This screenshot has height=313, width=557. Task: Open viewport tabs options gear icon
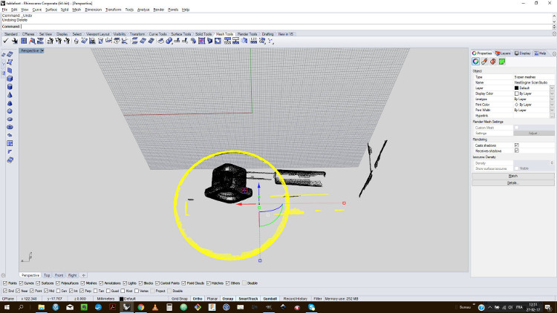[x=3, y=275]
